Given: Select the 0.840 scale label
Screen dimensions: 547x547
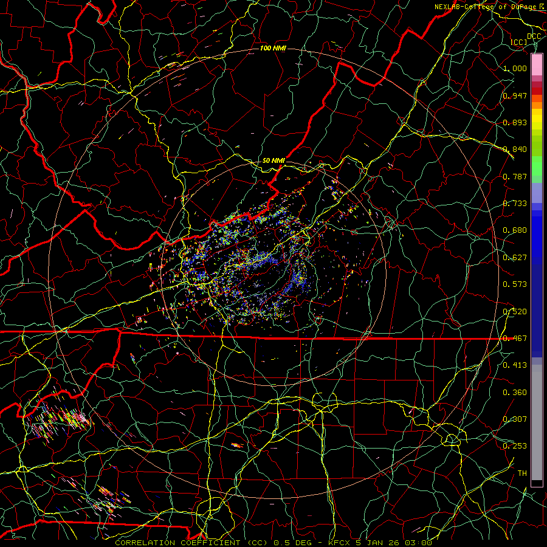Looking at the screenshot, I should coord(515,150).
